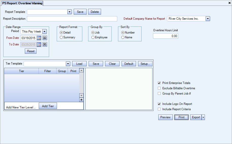Select the PS Report: Overtime Warning tab

tap(22, 3)
